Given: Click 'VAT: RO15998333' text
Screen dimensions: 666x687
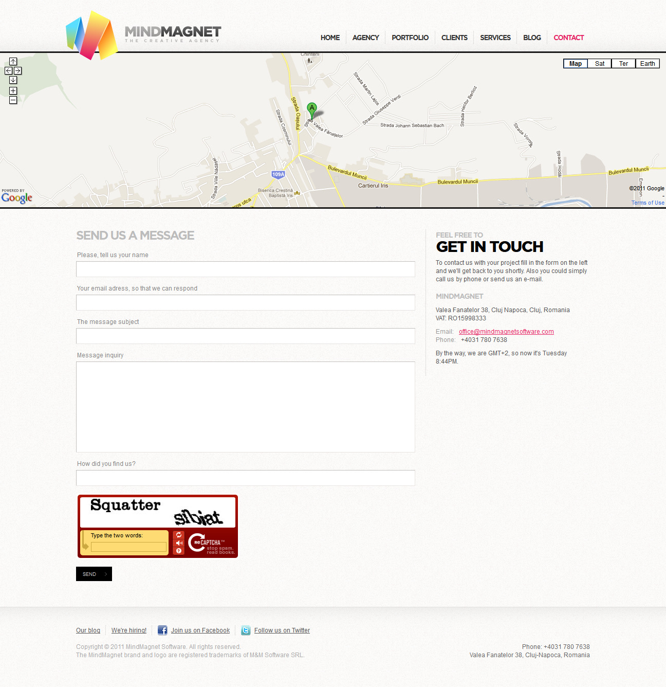Looking at the screenshot, I should (x=461, y=318).
